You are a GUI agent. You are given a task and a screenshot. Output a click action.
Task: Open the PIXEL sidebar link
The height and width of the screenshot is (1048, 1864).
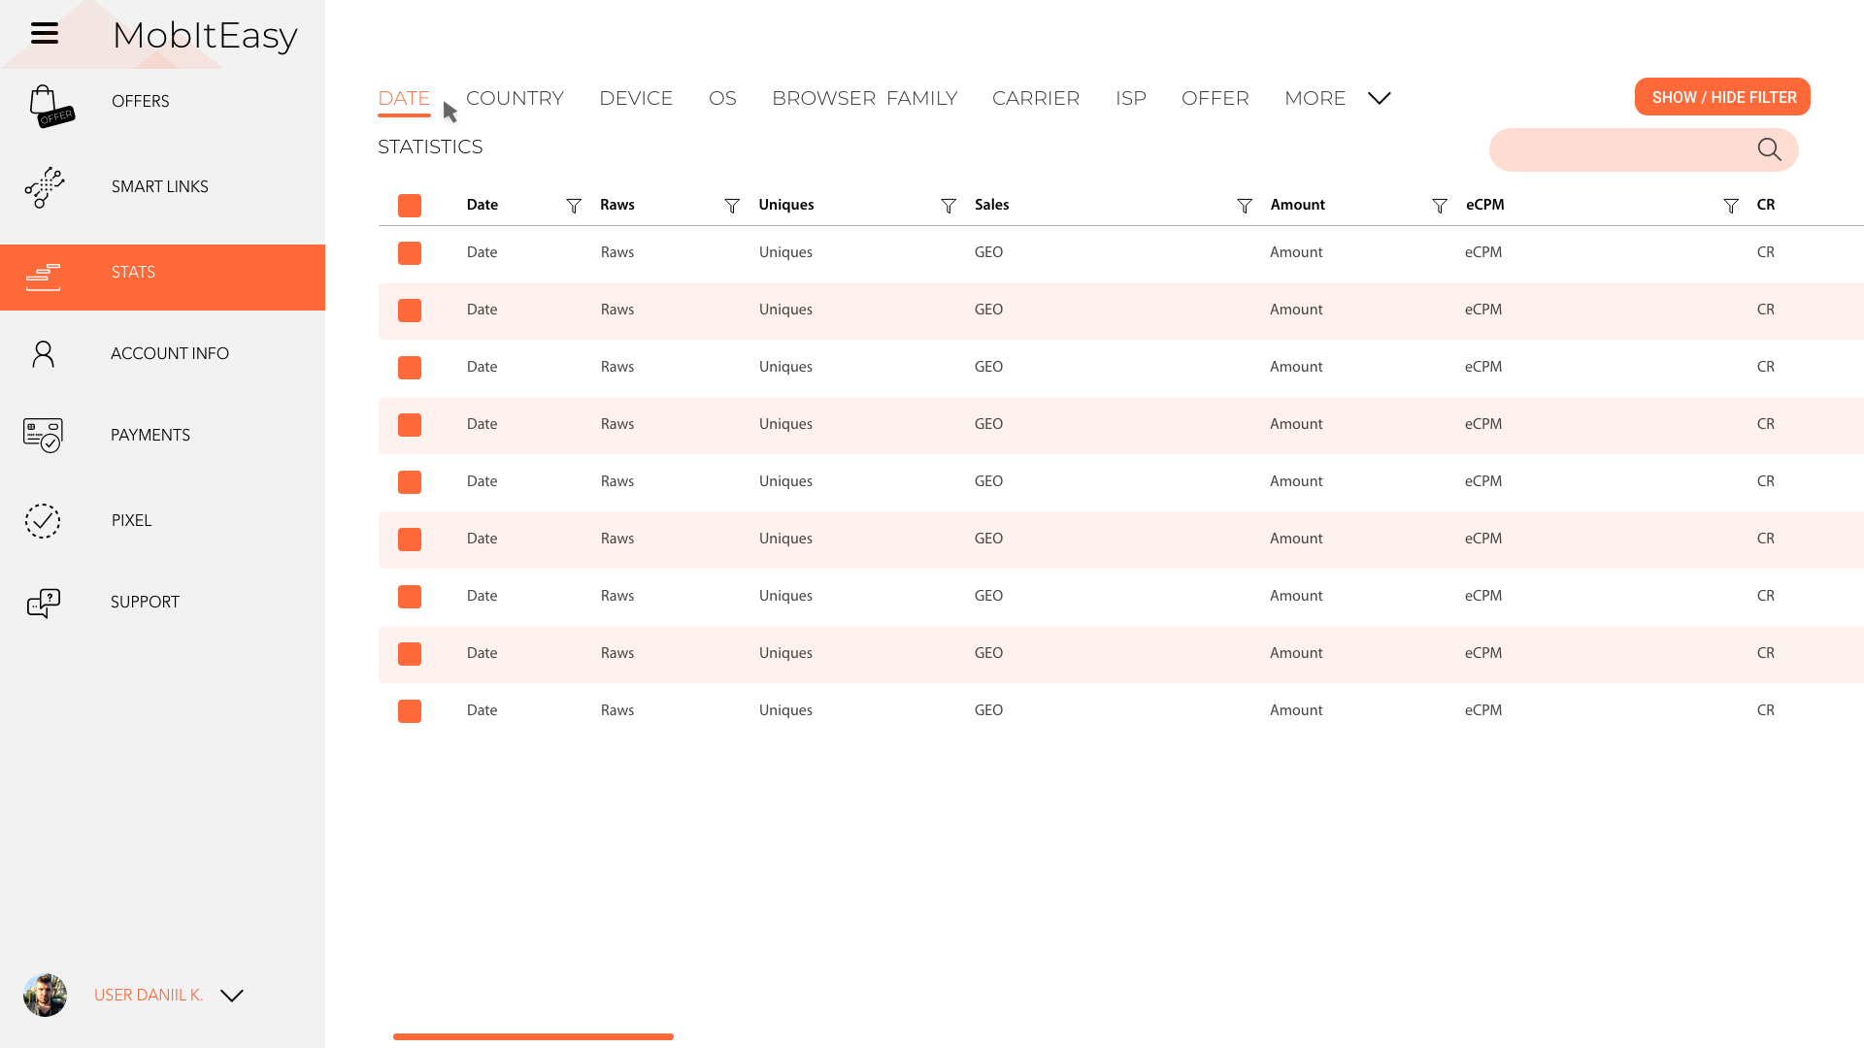click(131, 520)
